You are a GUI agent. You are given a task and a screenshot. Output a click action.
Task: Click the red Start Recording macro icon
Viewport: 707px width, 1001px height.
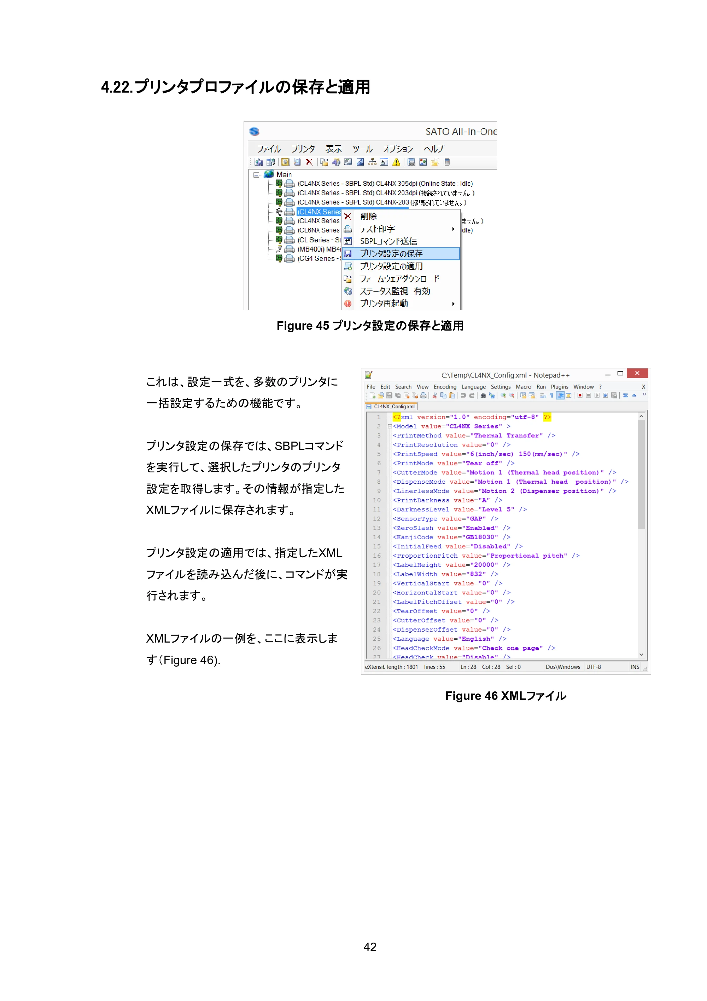pyautogui.click(x=580, y=396)
